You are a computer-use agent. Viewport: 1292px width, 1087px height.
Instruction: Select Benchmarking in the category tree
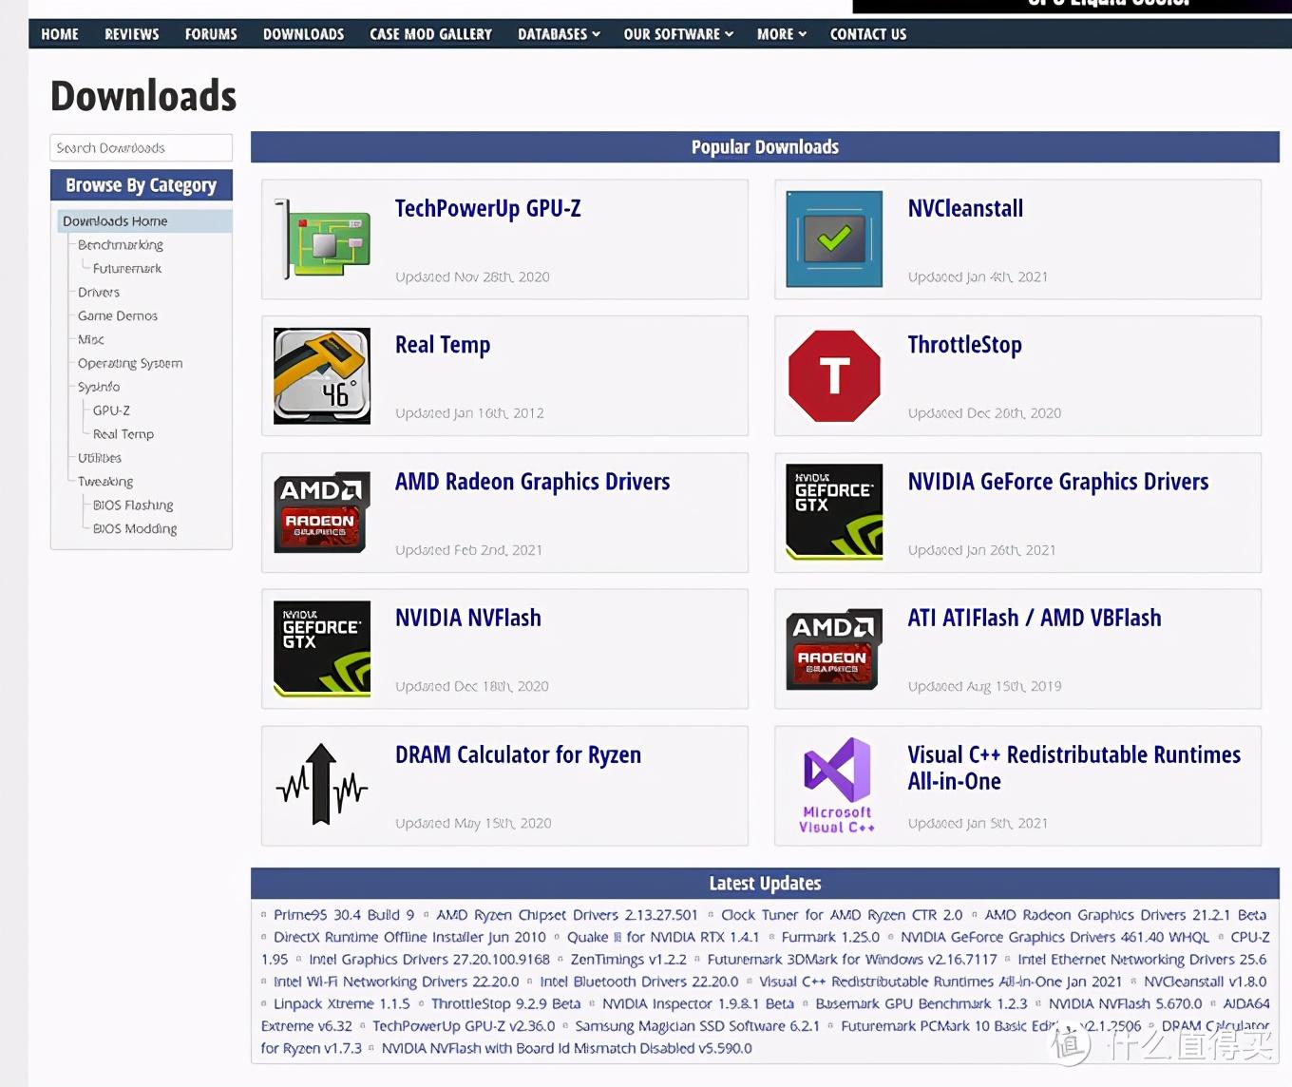click(x=121, y=245)
